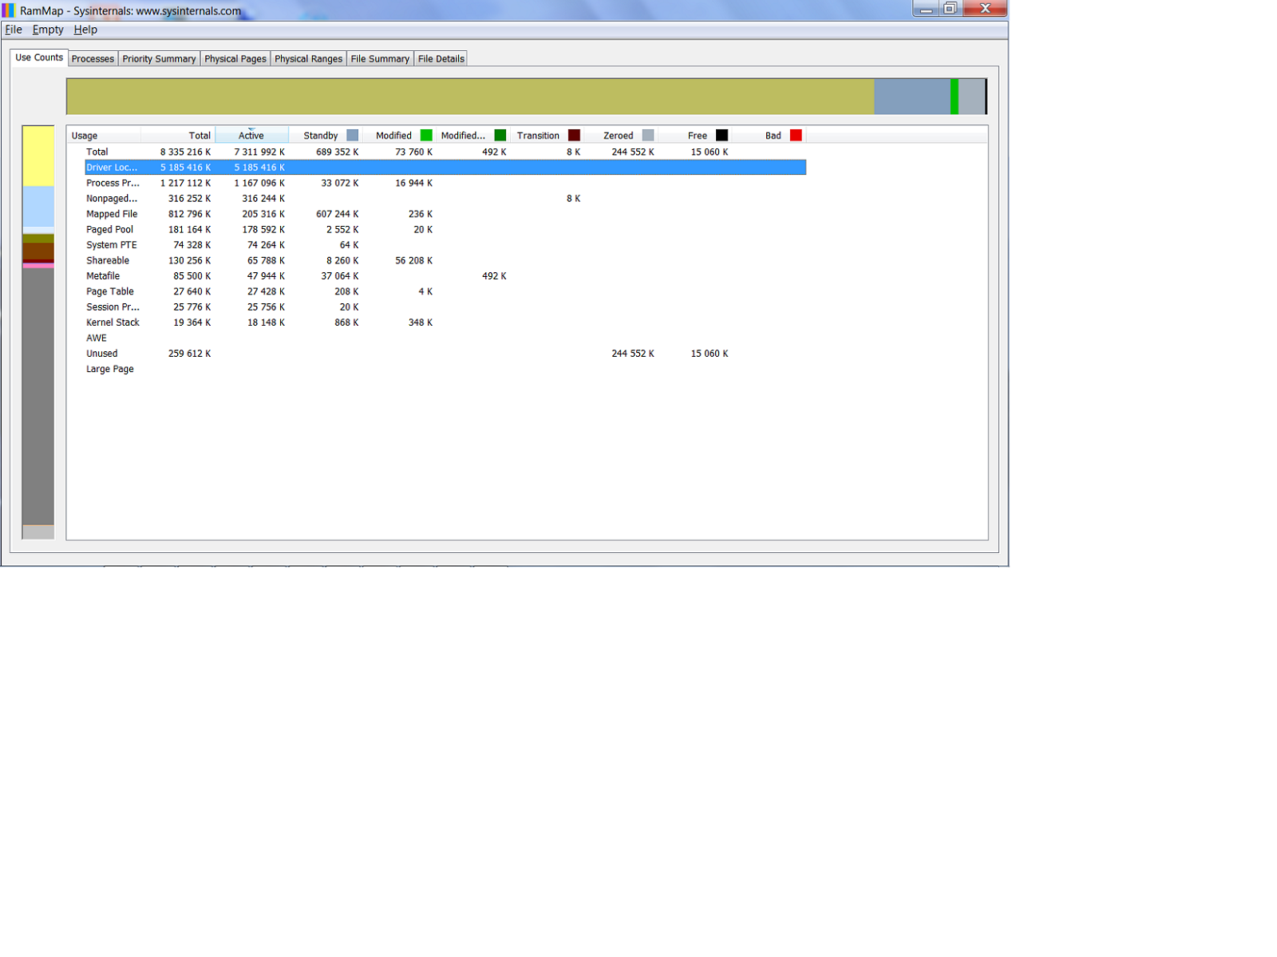Sort by the Active column header
The width and height of the screenshot is (1277, 957).
pos(251,136)
